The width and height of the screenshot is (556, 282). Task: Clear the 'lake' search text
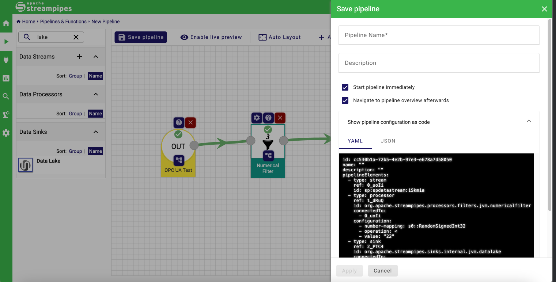76,37
